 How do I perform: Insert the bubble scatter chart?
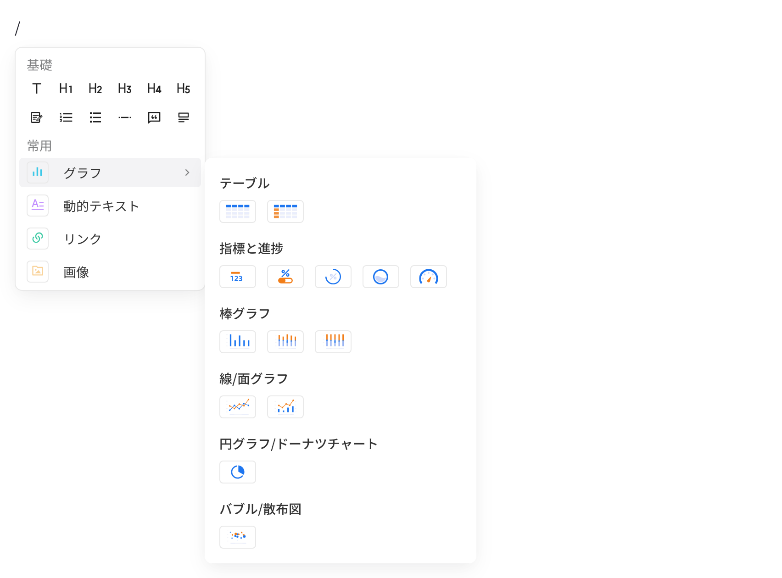(x=238, y=537)
